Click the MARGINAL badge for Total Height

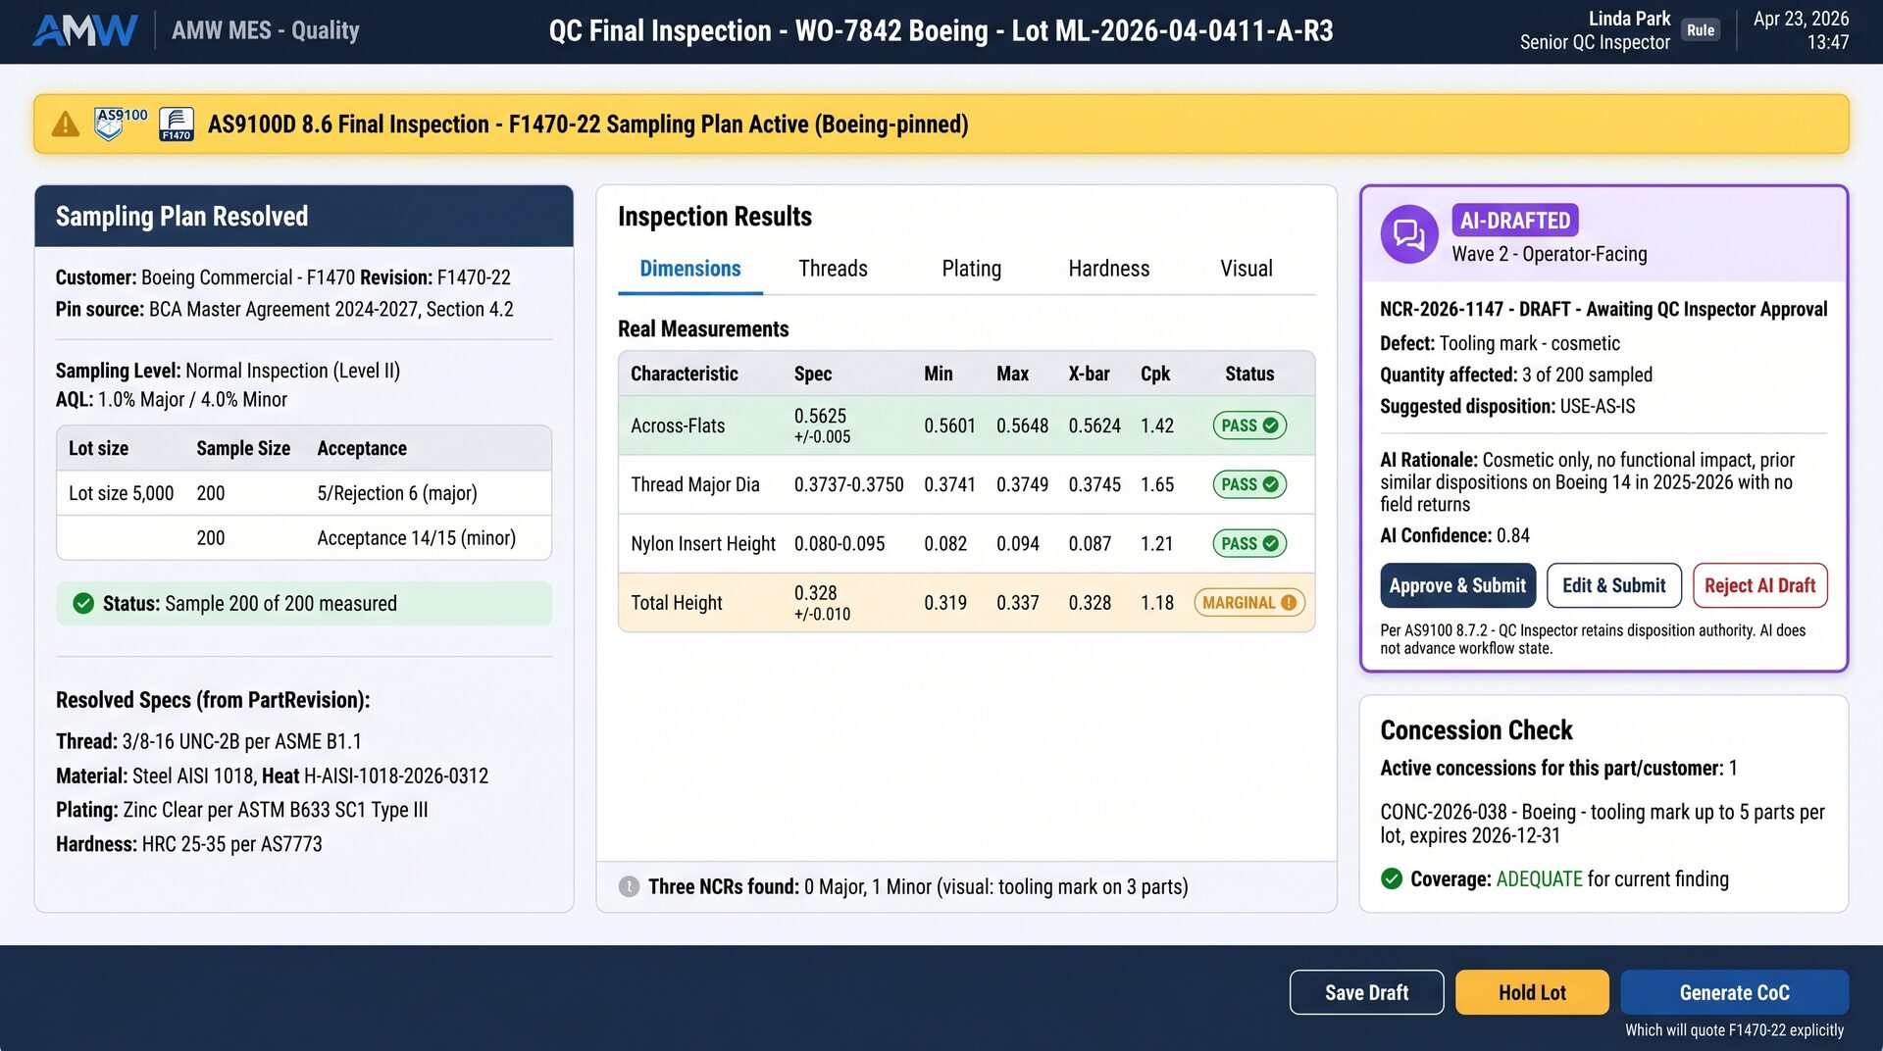click(x=1249, y=603)
